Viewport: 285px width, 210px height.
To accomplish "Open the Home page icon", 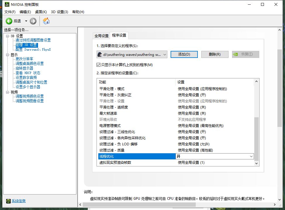I will pos(46,21).
